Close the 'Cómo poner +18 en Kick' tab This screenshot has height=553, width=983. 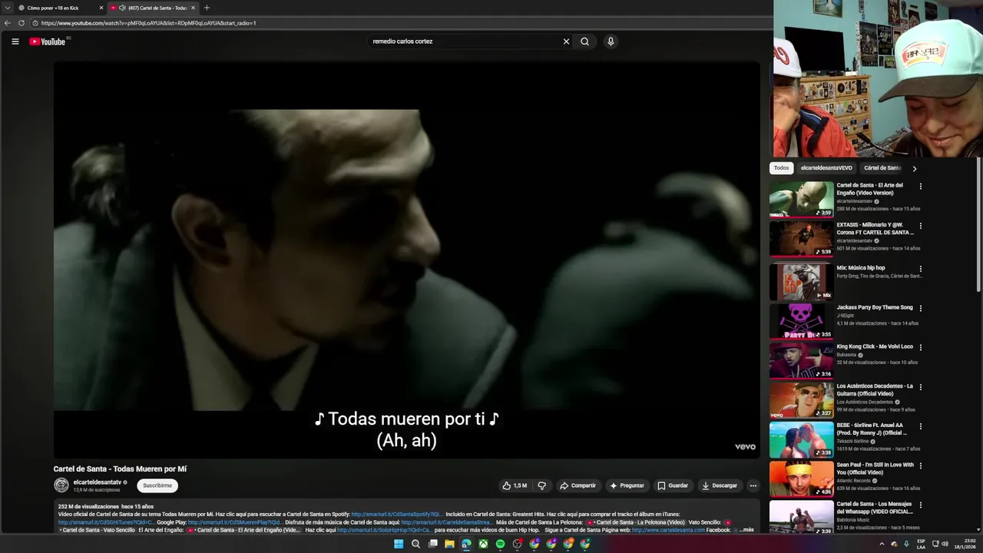tap(101, 8)
